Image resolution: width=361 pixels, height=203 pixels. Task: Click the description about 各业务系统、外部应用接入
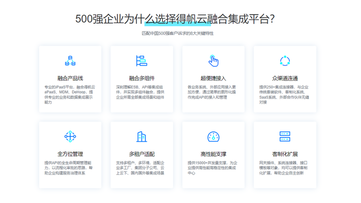[x=212, y=92]
